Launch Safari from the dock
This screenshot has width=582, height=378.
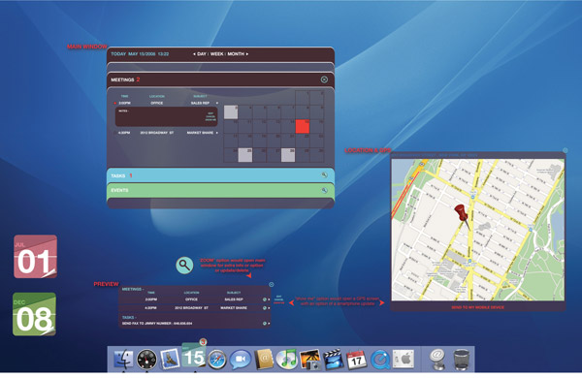point(217,360)
